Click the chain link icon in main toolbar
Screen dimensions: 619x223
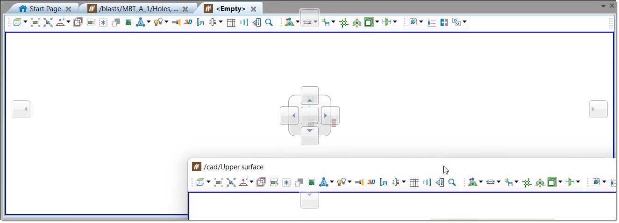pyautogui.click(x=456, y=22)
